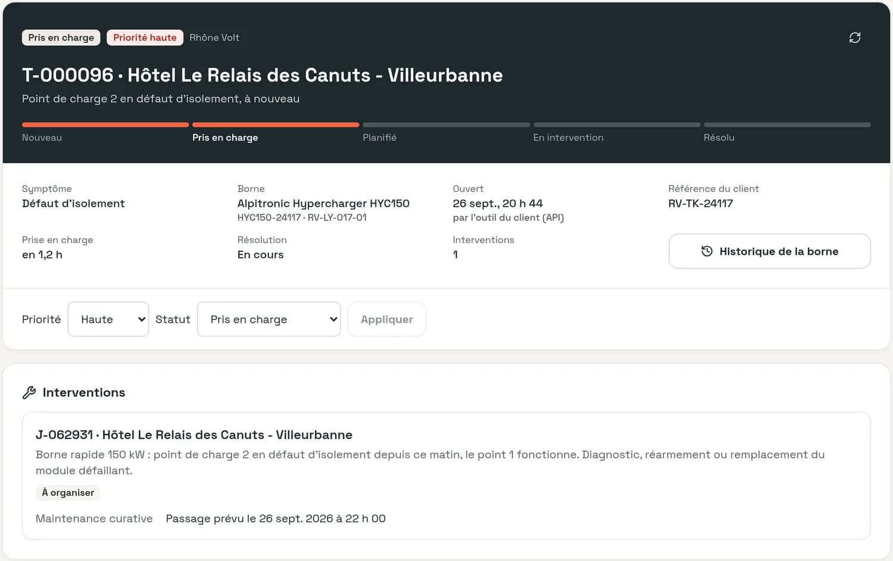The height and width of the screenshot is (561, 893).
Task: Click the En cours resolution value
Action: coord(261,255)
